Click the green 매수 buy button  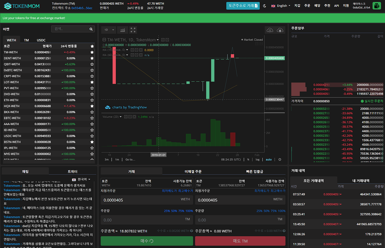(147, 241)
